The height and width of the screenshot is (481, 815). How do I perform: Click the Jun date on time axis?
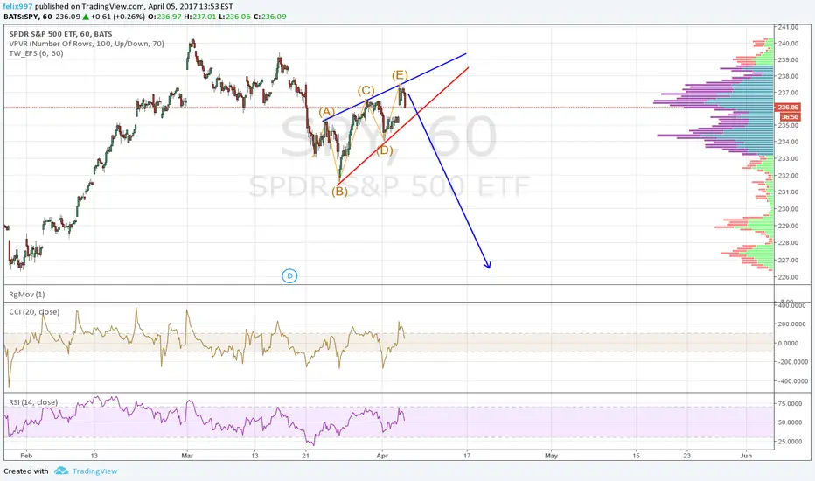[746, 456]
